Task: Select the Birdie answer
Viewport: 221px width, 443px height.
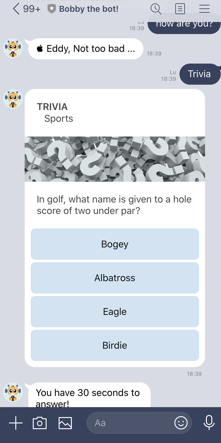Action: click(115, 345)
